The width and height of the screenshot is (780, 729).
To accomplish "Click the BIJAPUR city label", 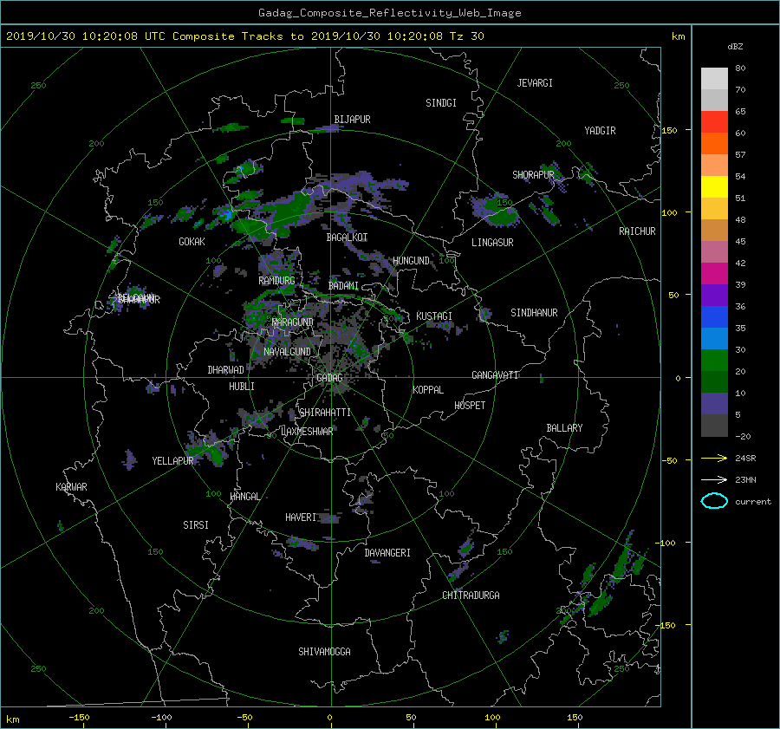I will pyautogui.click(x=352, y=120).
